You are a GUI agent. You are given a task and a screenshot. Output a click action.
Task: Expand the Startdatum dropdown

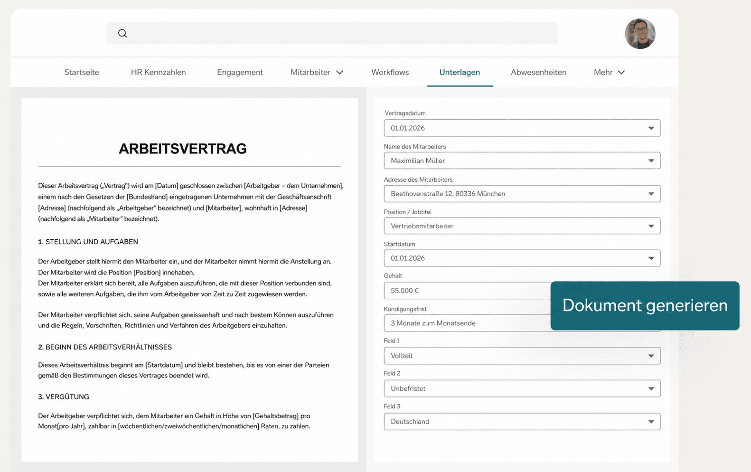tap(522, 258)
